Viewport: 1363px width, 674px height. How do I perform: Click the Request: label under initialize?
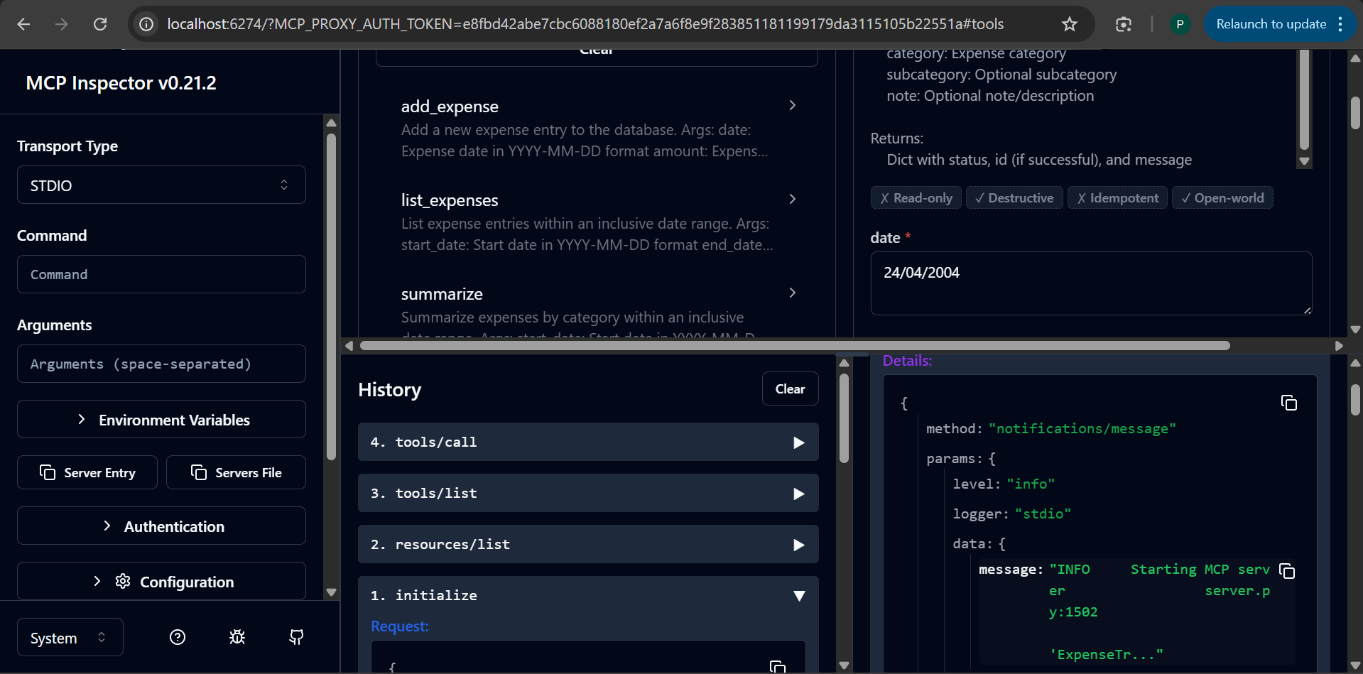(x=400, y=626)
